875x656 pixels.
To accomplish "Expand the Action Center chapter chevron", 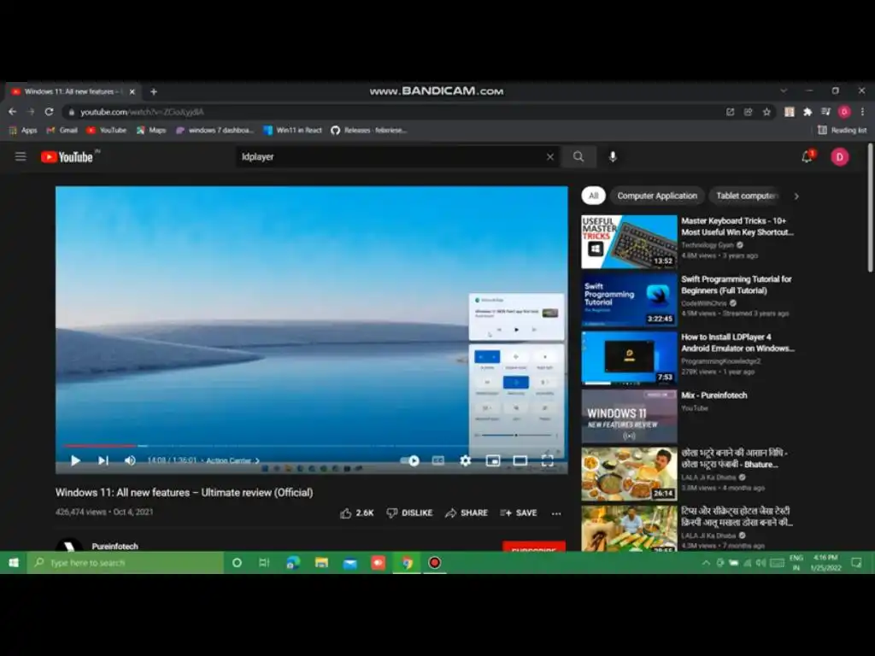I will 257,460.
